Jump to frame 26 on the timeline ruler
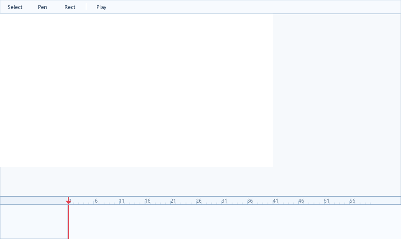This screenshot has height=239, width=401. [199, 201]
